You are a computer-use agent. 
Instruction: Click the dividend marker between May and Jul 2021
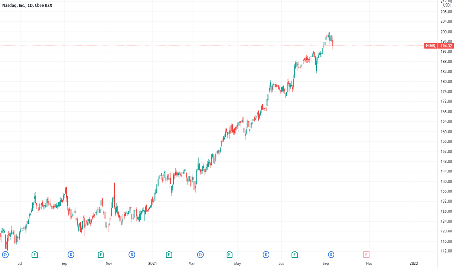tap(266, 255)
